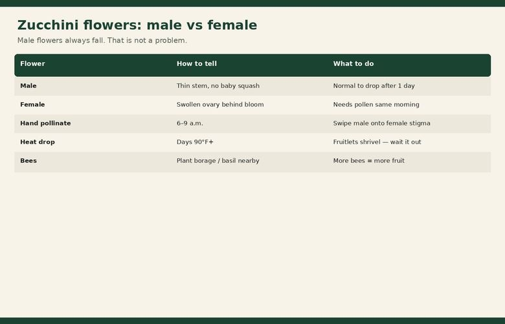This screenshot has width=505, height=324.
Task: Click 'Plant borage / basil nearby' cell
Action: [x=218, y=160]
